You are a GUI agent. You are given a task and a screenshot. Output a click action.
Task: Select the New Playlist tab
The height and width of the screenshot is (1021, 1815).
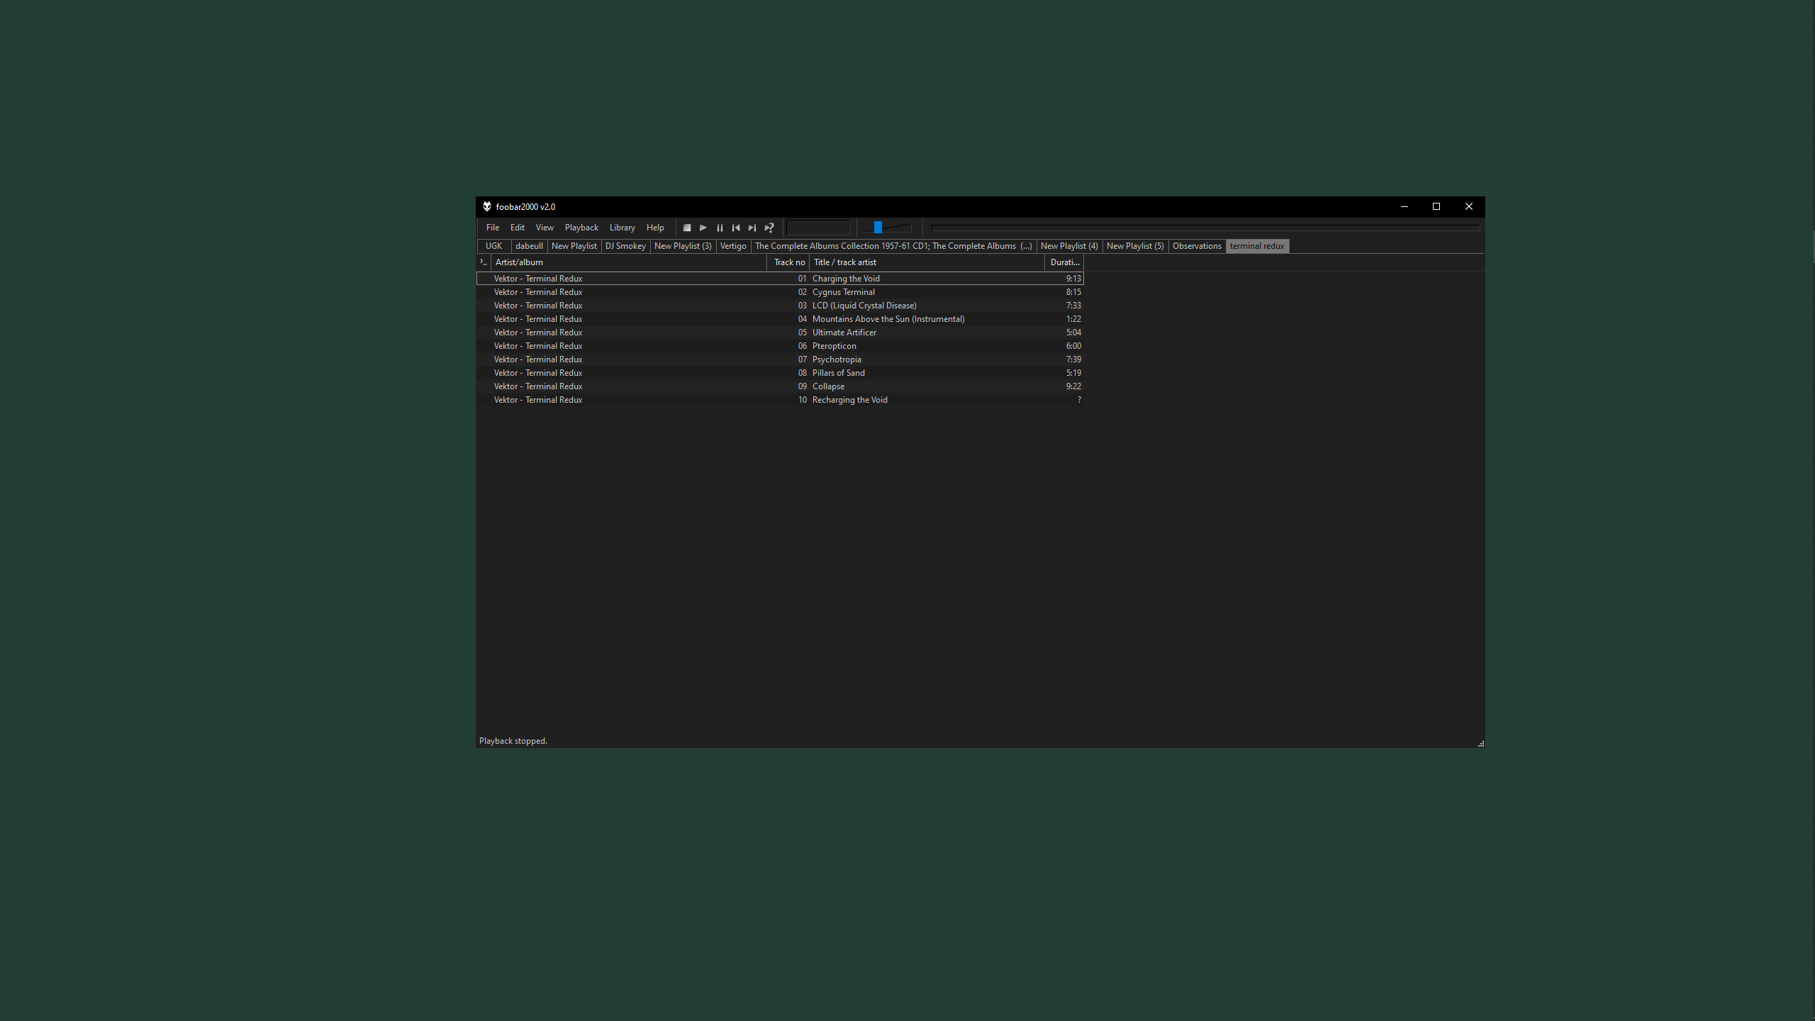pyautogui.click(x=574, y=246)
